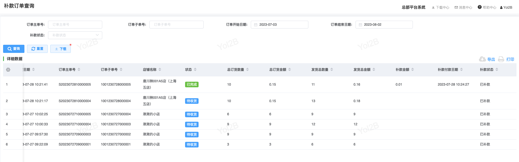This screenshot has width=519, height=162.
Task: Click the Yol2B user profile icon
Action: point(501,8)
